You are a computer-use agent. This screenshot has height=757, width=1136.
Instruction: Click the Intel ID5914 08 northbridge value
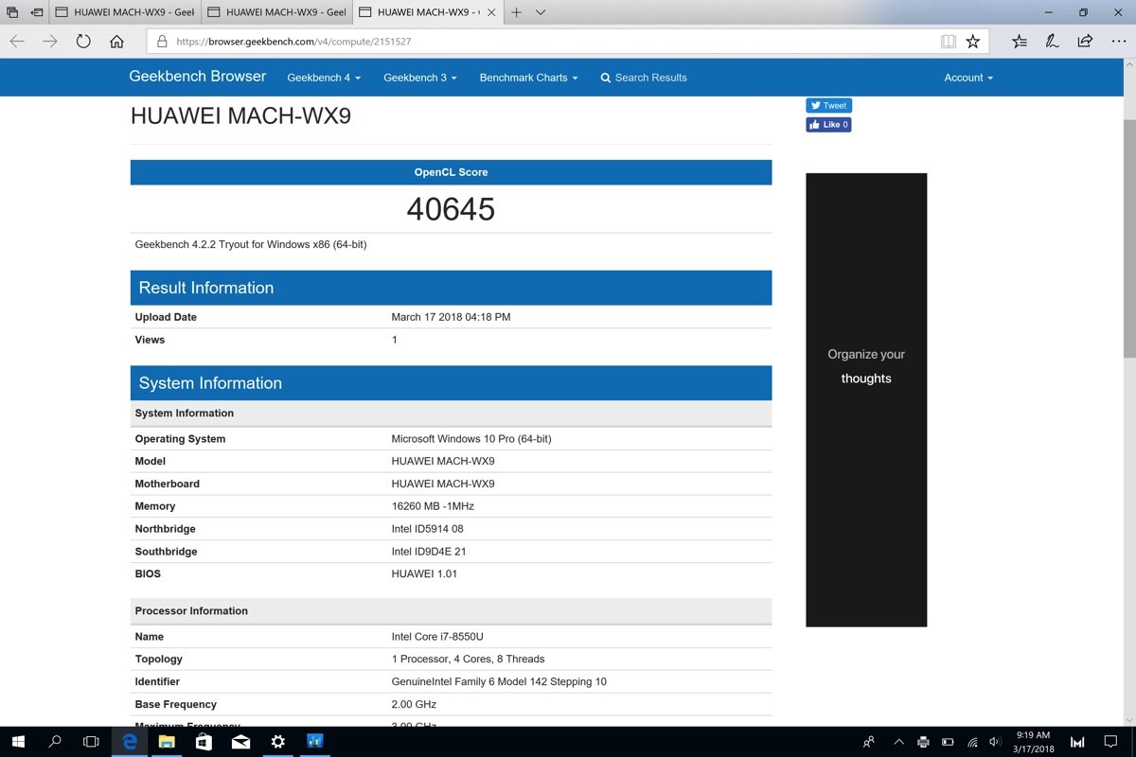click(428, 529)
